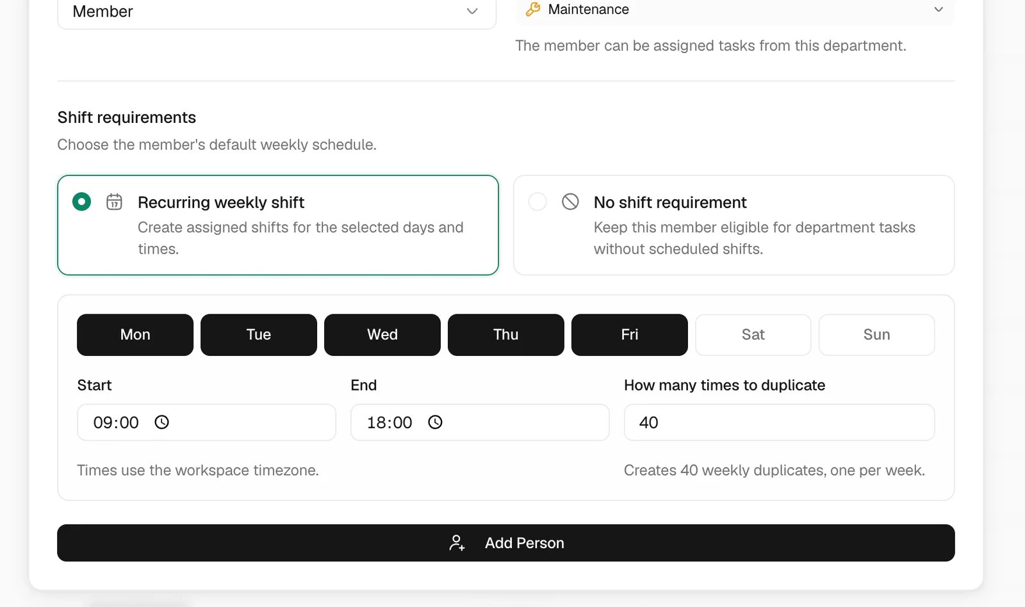Click the calendar icon for Recurring weekly shift
Screen dimensions: 1025x607
(114, 202)
